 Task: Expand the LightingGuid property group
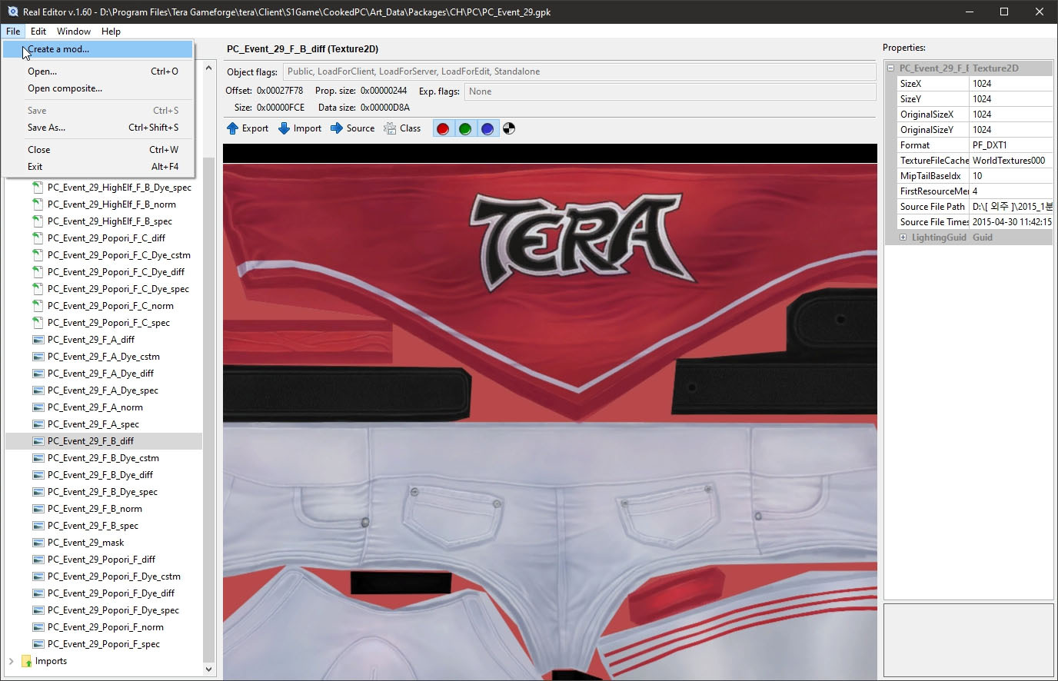[903, 238]
